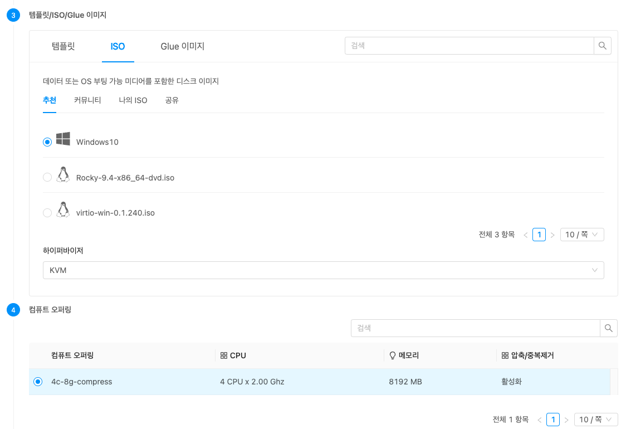626x429 pixels.
Task: Click the 압축/중복제거 column grid icon
Action: pos(505,355)
